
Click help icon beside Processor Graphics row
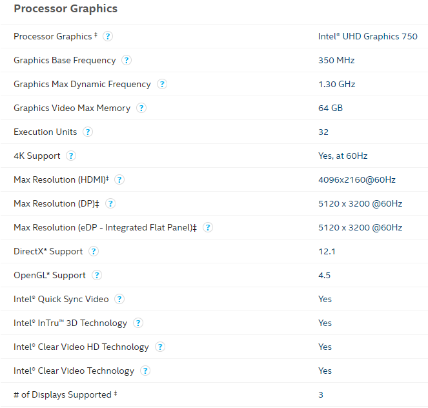108,36
